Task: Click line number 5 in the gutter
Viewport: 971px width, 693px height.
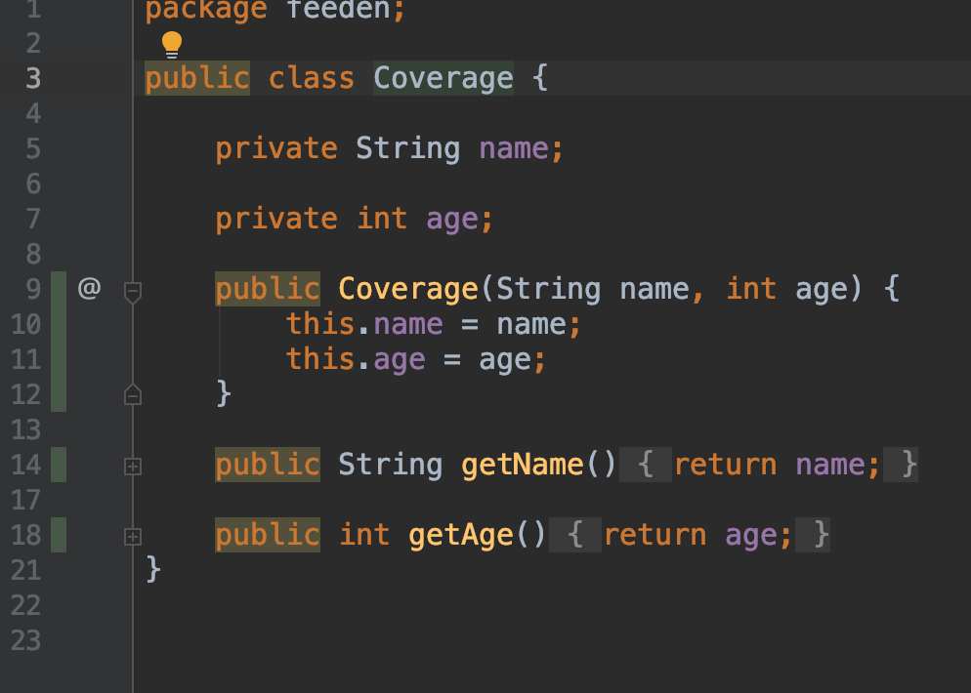Action: click(33, 149)
